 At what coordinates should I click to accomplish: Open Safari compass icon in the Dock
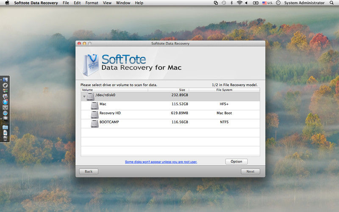point(5,113)
